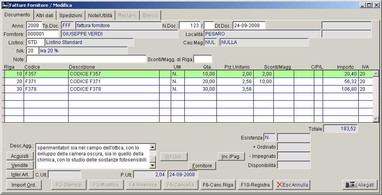Click the Listino field showing STD

click(35, 42)
